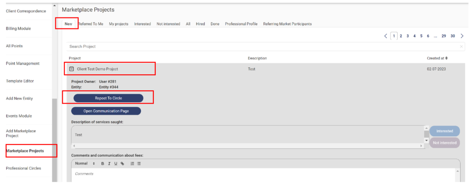Image resolution: width=469 pixels, height=187 pixels.
Task: Select the bullet list icon
Action: pyautogui.click(x=139, y=164)
